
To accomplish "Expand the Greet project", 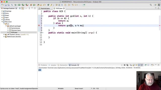I will 2,15.
